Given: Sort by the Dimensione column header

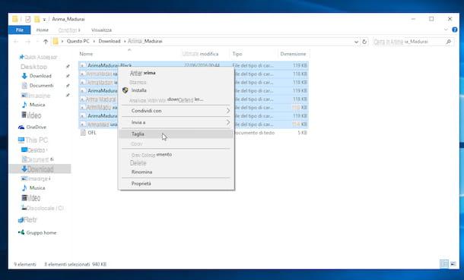Looking at the screenshot, I should pyautogui.click(x=293, y=54).
